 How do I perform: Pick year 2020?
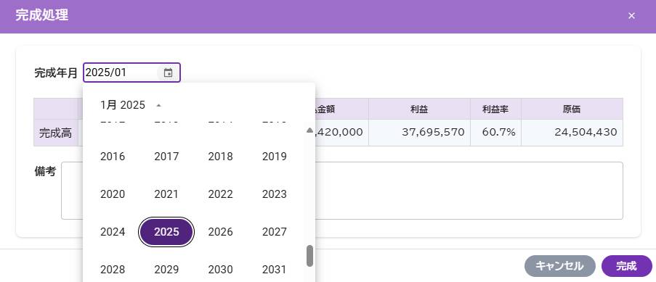[x=113, y=194]
